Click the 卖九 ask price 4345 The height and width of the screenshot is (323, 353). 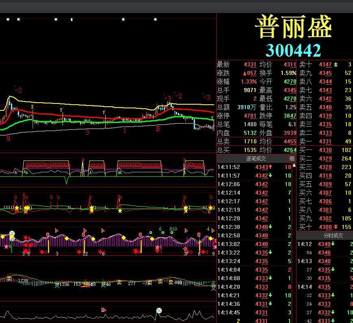click(x=325, y=73)
